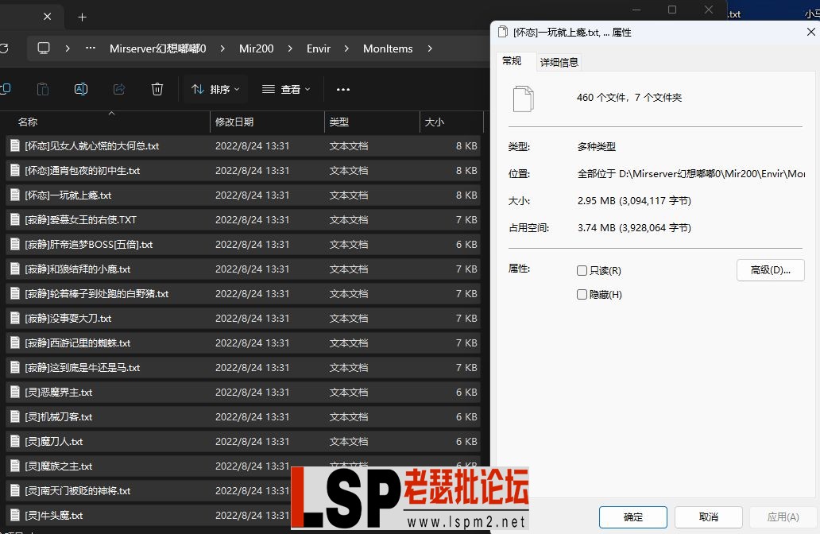
Task: Click file icon of [寂静]这到底是牛还是马.txt
Action: (15, 366)
